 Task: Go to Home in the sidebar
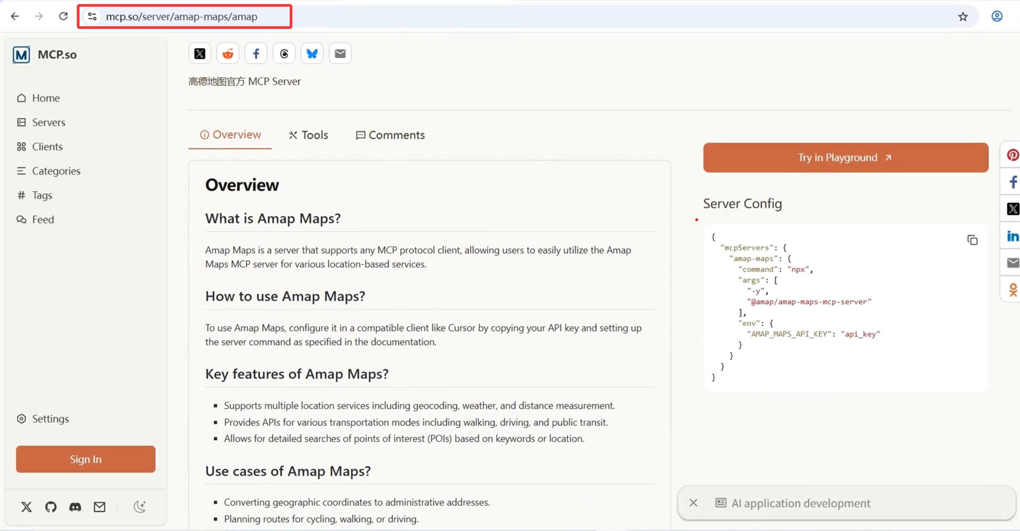(38, 98)
